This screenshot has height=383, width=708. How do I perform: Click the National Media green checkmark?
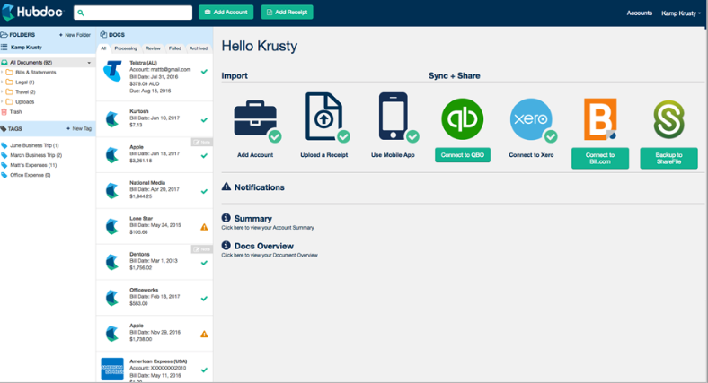point(204,192)
